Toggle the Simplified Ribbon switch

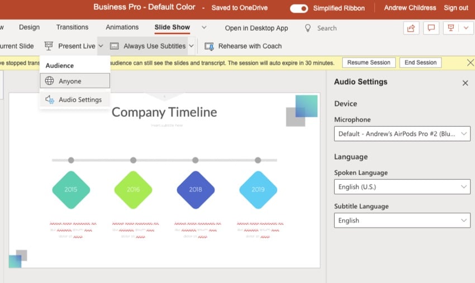click(299, 8)
